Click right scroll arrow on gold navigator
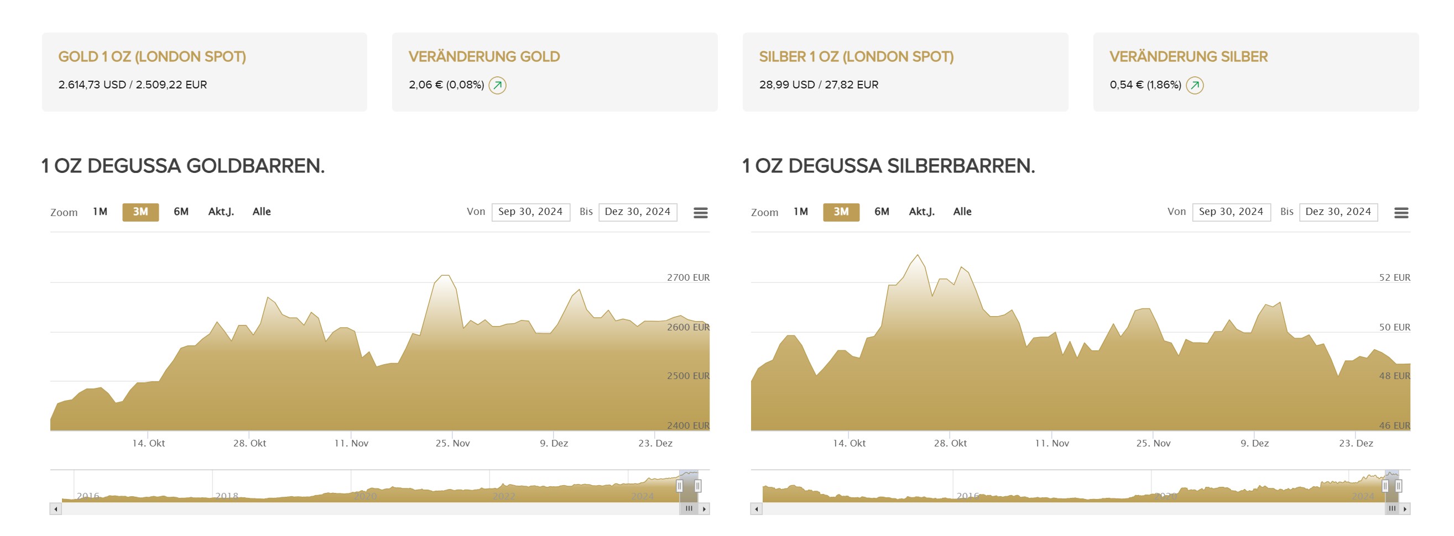The height and width of the screenshot is (536, 1454). (x=704, y=509)
